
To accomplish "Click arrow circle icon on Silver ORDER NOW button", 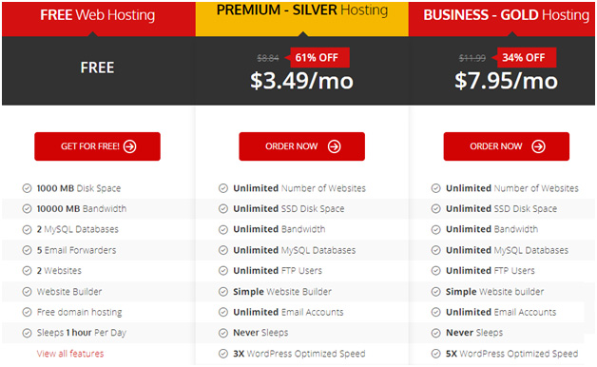I will point(335,146).
